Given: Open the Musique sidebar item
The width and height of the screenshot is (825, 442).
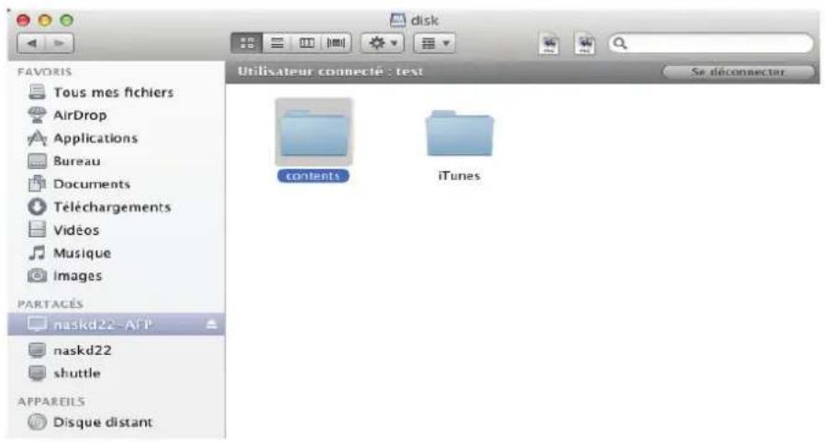Looking at the screenshot, I should click(x=82, y=253).
